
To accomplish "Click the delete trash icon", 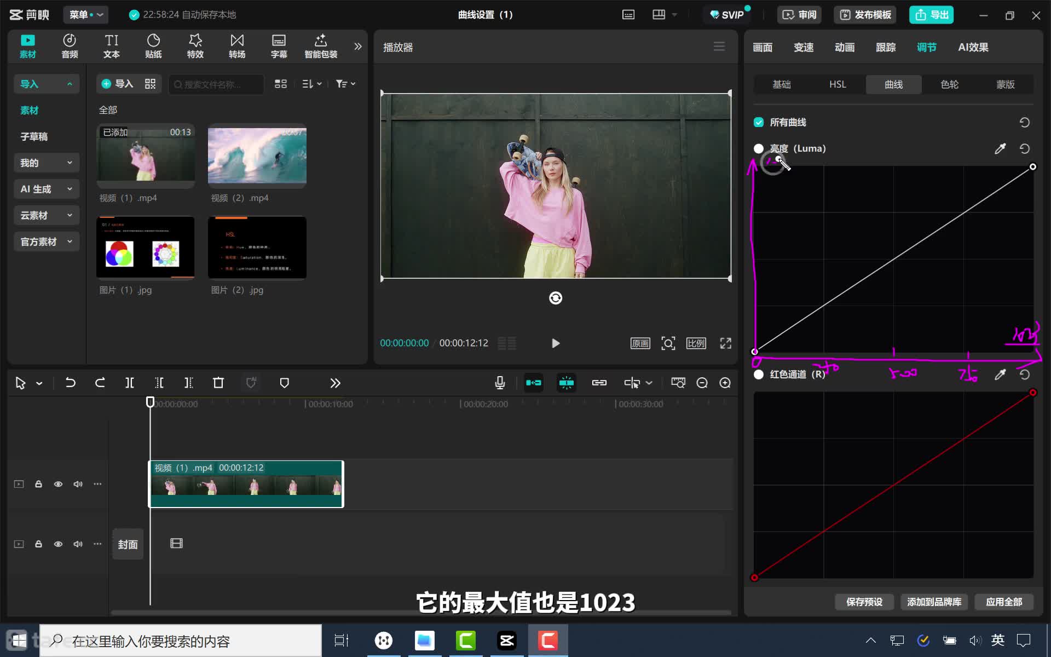I will point(218,383).
